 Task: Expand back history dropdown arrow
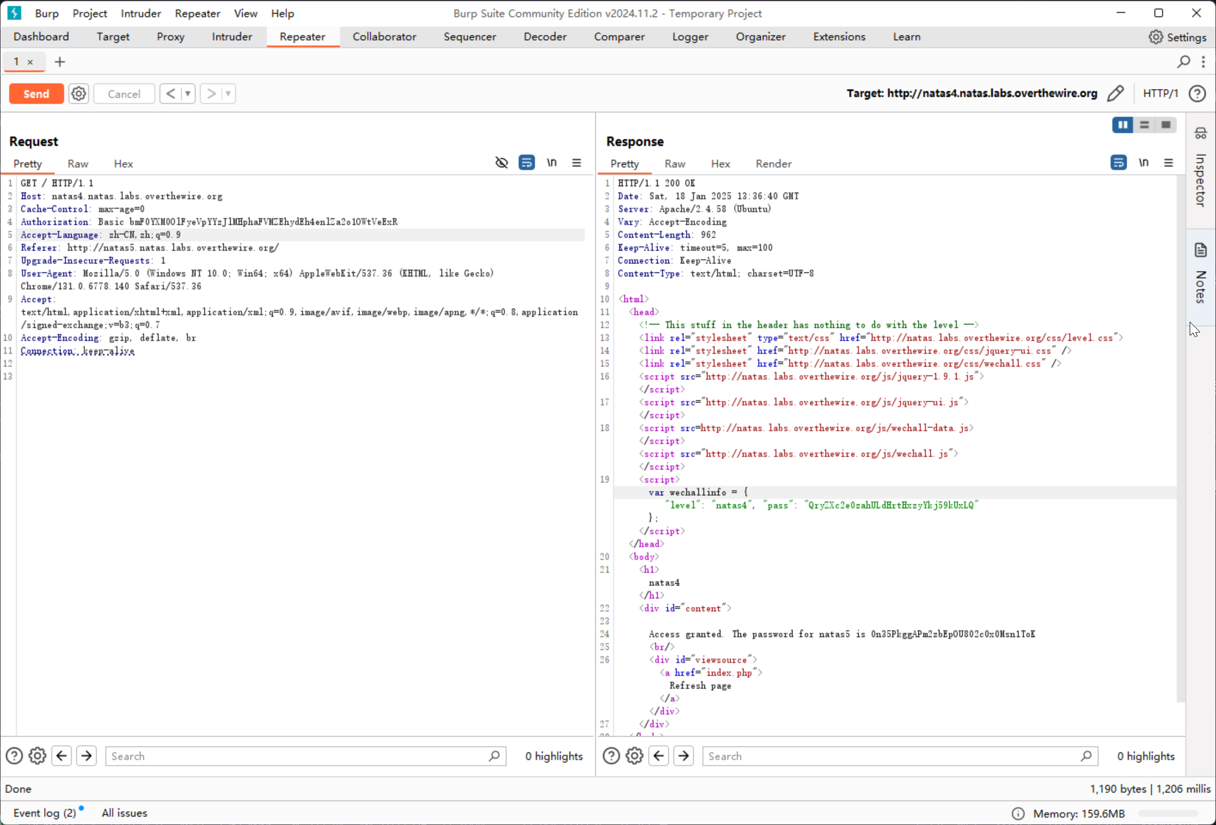click(187, 93)
